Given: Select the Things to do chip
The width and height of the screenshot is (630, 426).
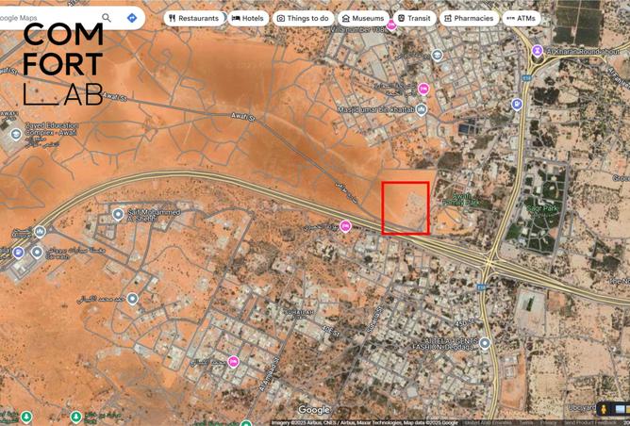Looking at the screenshot, I should coord(303,18).
